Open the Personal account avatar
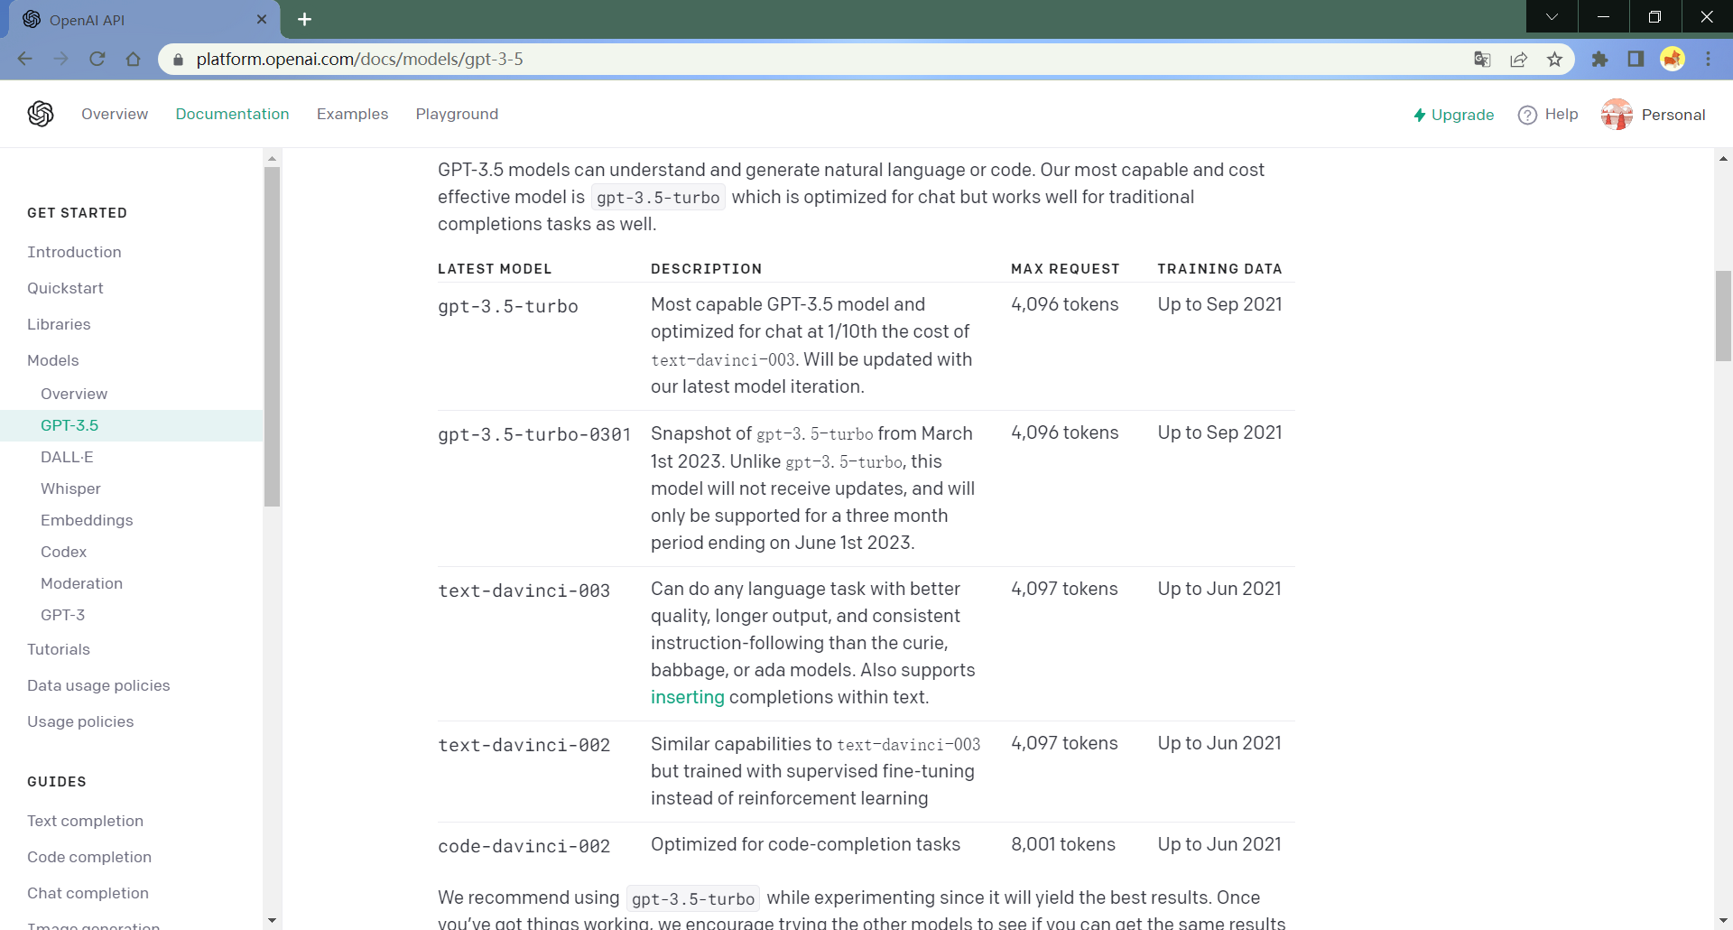The width and height of the screenshot is (1733, 930). (x=1617, y=115)
